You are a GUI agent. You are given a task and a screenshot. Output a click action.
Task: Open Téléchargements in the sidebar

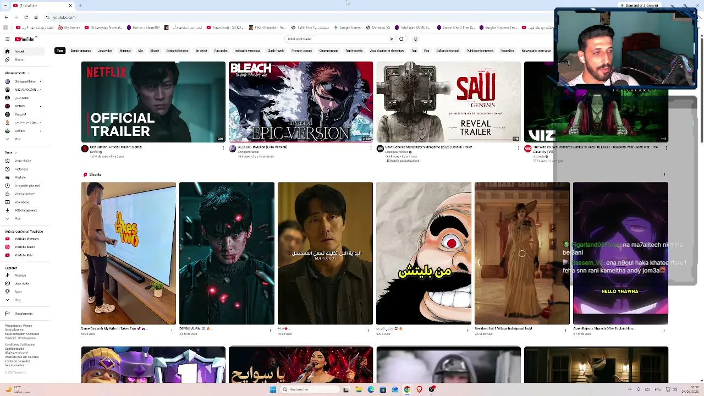[25, 210]
